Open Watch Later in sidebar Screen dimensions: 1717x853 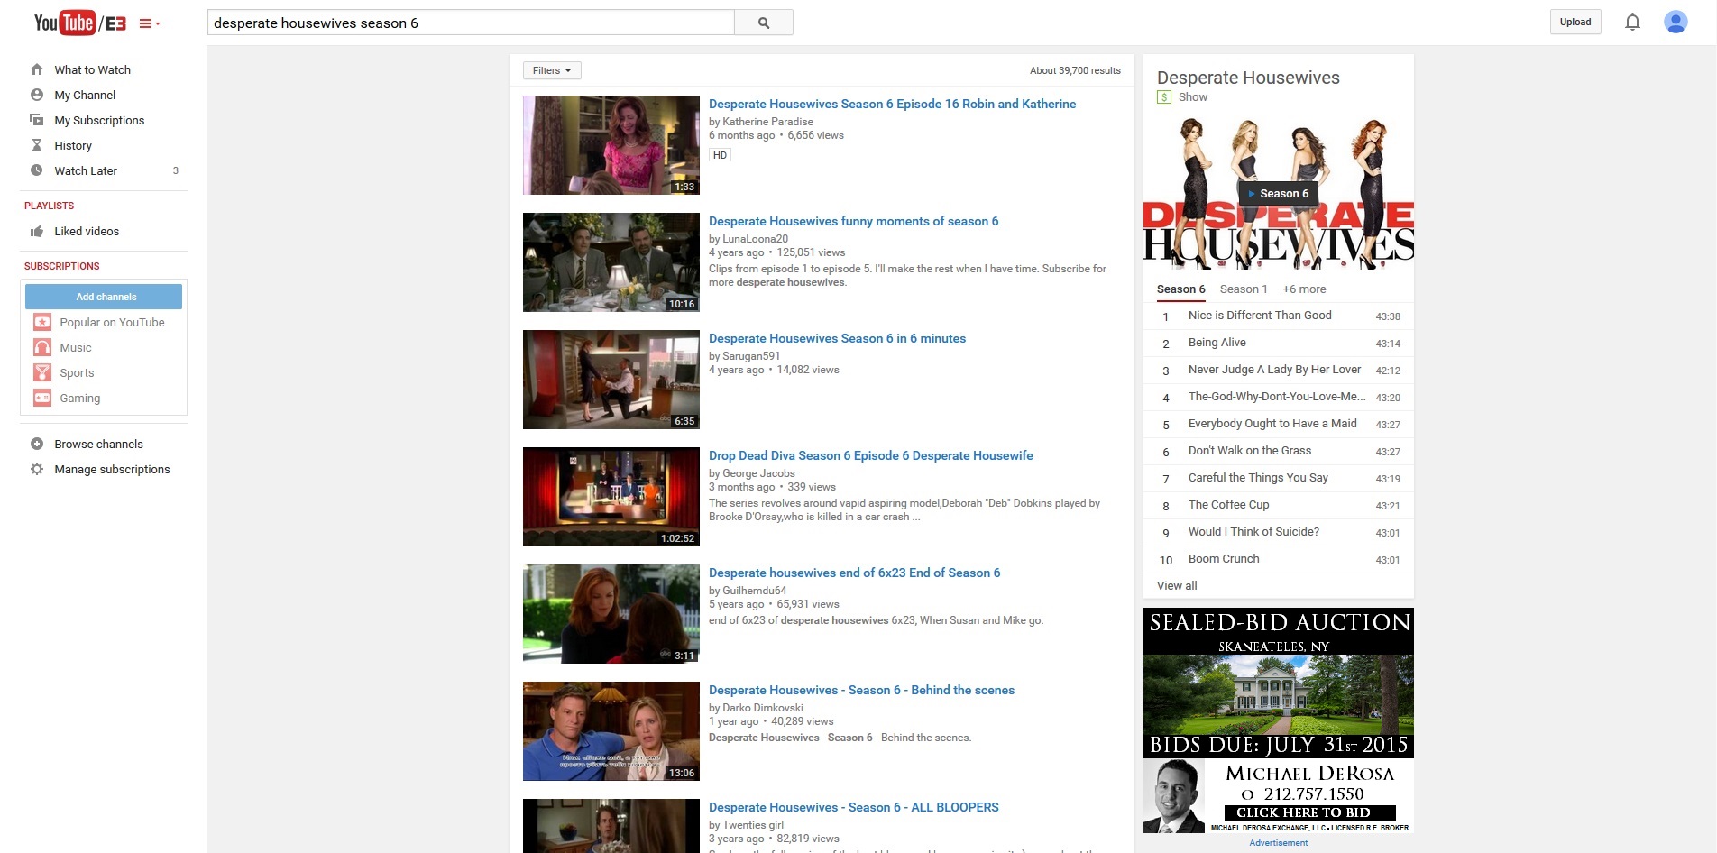click(x=86, y=170)
